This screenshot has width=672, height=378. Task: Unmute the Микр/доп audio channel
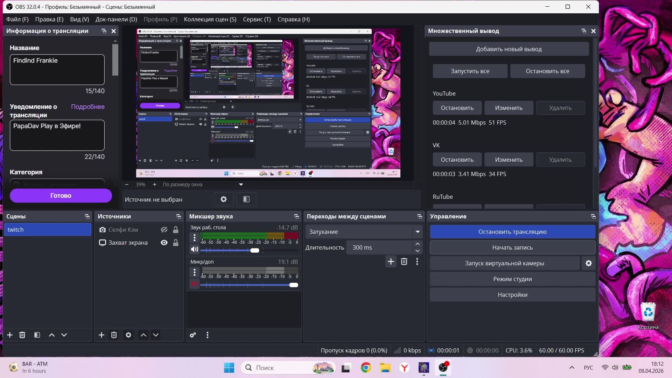point(194,284)
